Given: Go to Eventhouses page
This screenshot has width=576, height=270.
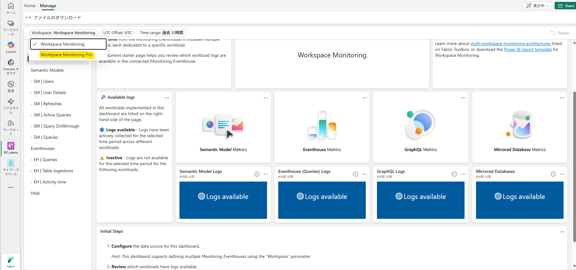Looking at the screenshot, I should click(x=43, y=148).
